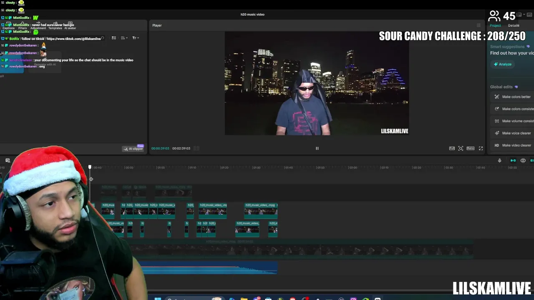Viewport: 534px width, 300px height.
Task: Click the 01:00 mark on timeline ruler
Action: click(x=161, y=167)
